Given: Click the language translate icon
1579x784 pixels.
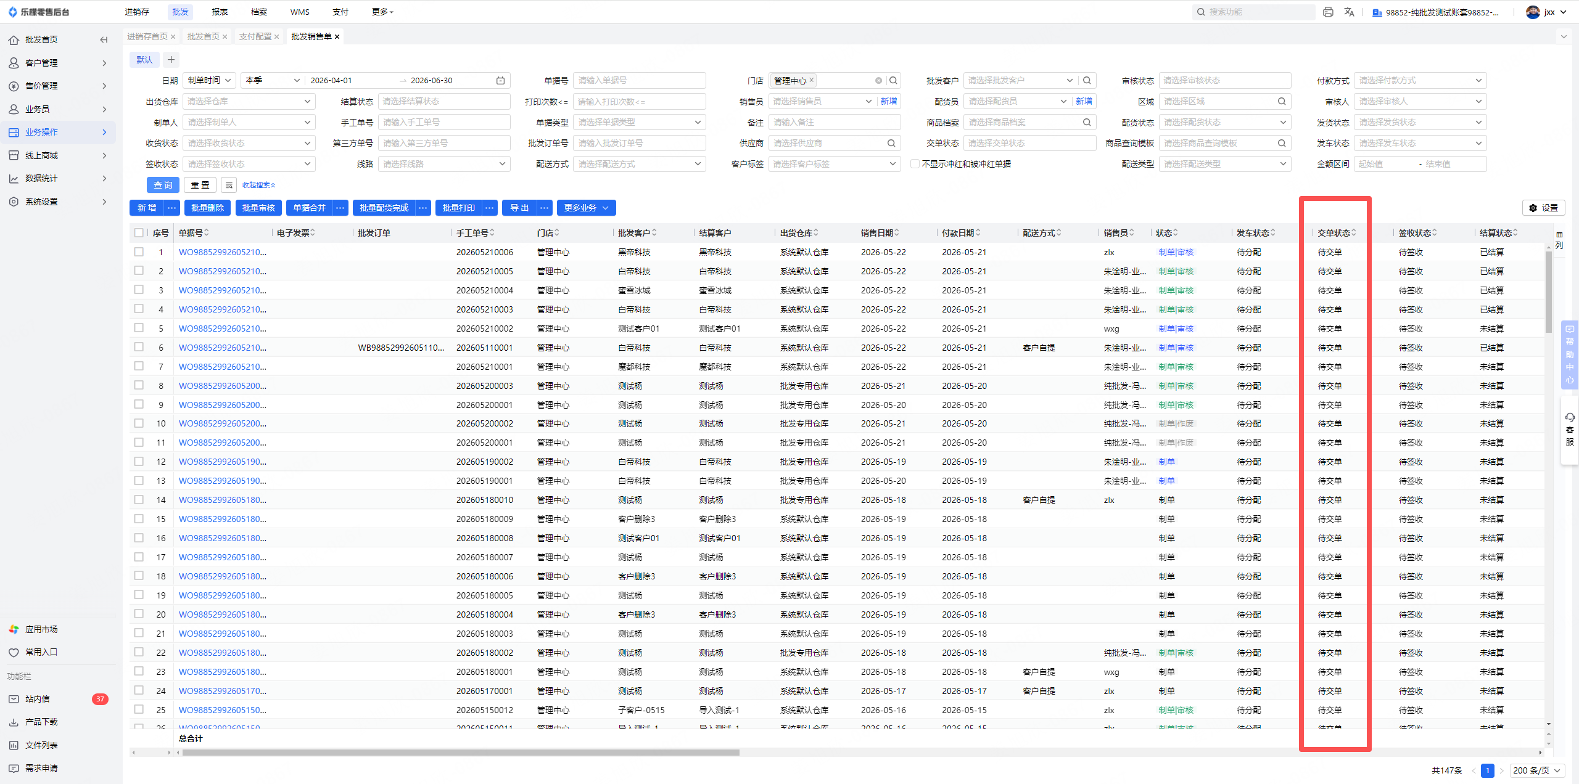Looking at the screenshot, I should pyautogui.click(x=1349, y=12).
